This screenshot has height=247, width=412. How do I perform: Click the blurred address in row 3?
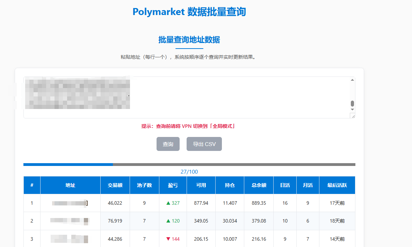pos(70,239)
